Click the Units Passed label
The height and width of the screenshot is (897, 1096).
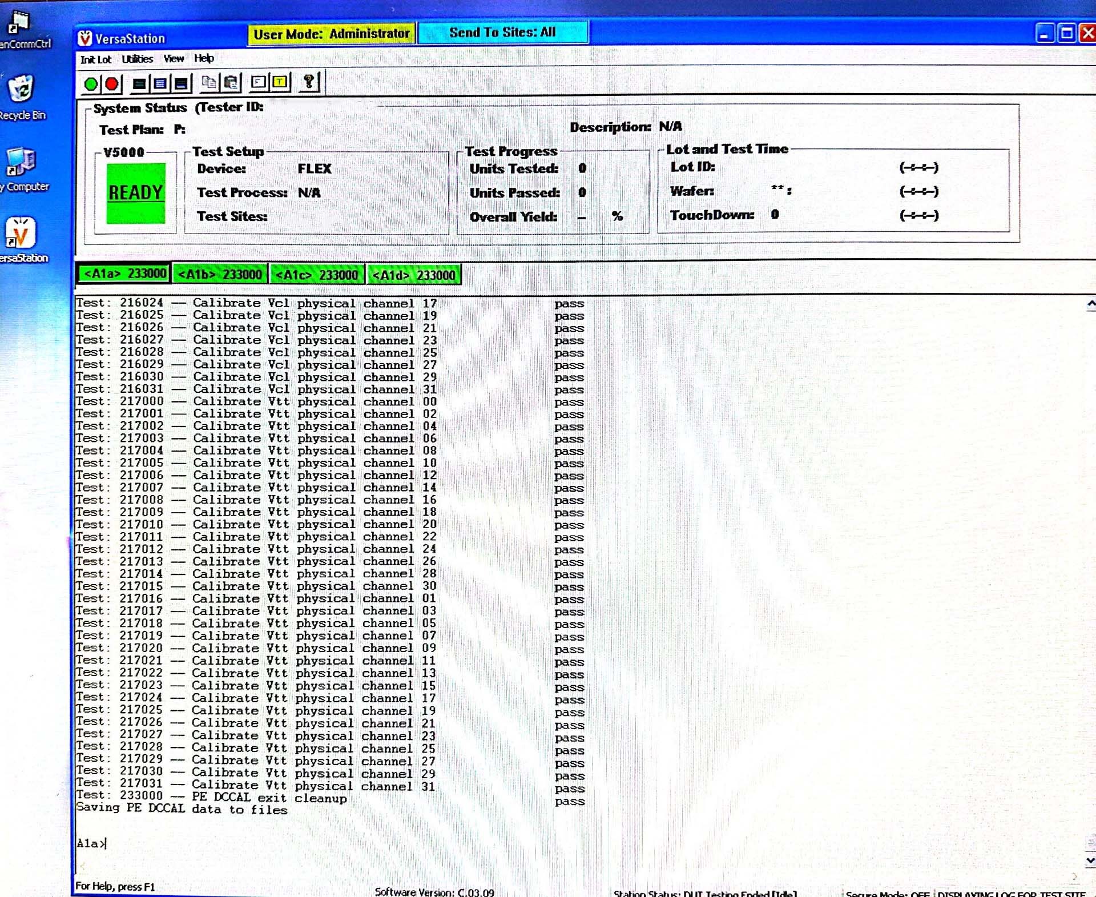[514, 193]
